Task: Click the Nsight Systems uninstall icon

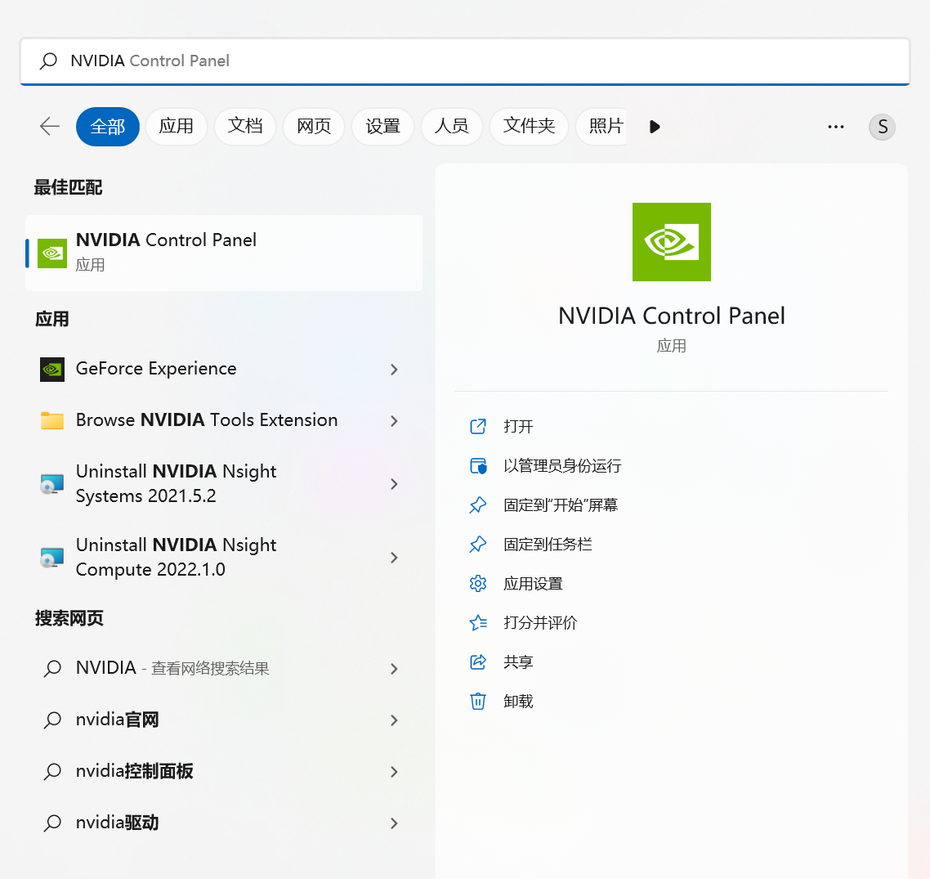Action: (52, 484)
